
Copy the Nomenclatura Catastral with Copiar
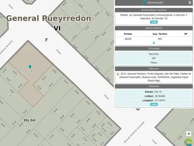(x=154, y=22)
